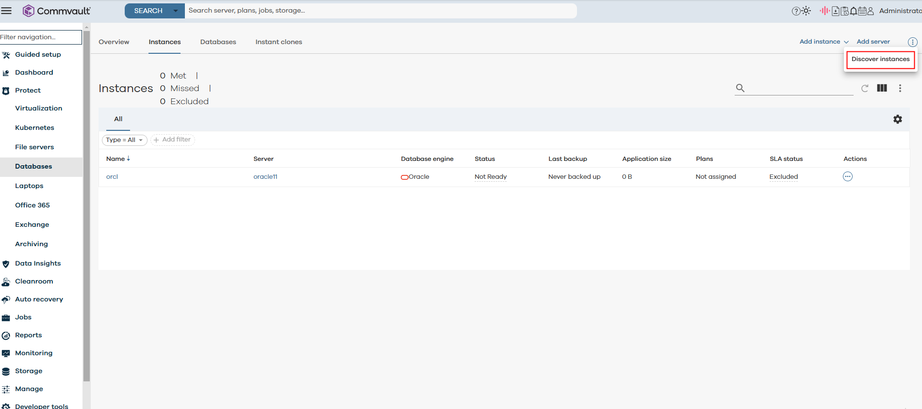
Task: Expand the SEARCH scope dropdown arrow
Action: (x=176, y=11)
